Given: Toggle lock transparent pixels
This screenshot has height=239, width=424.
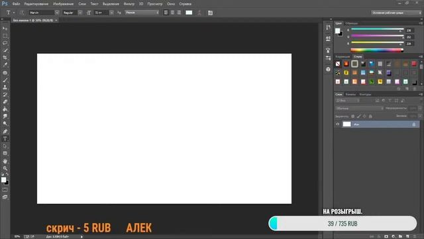Looking at the screenshot, I should coord(352,116).
